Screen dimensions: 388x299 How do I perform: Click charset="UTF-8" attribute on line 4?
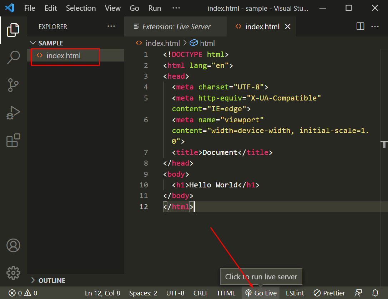231,87
